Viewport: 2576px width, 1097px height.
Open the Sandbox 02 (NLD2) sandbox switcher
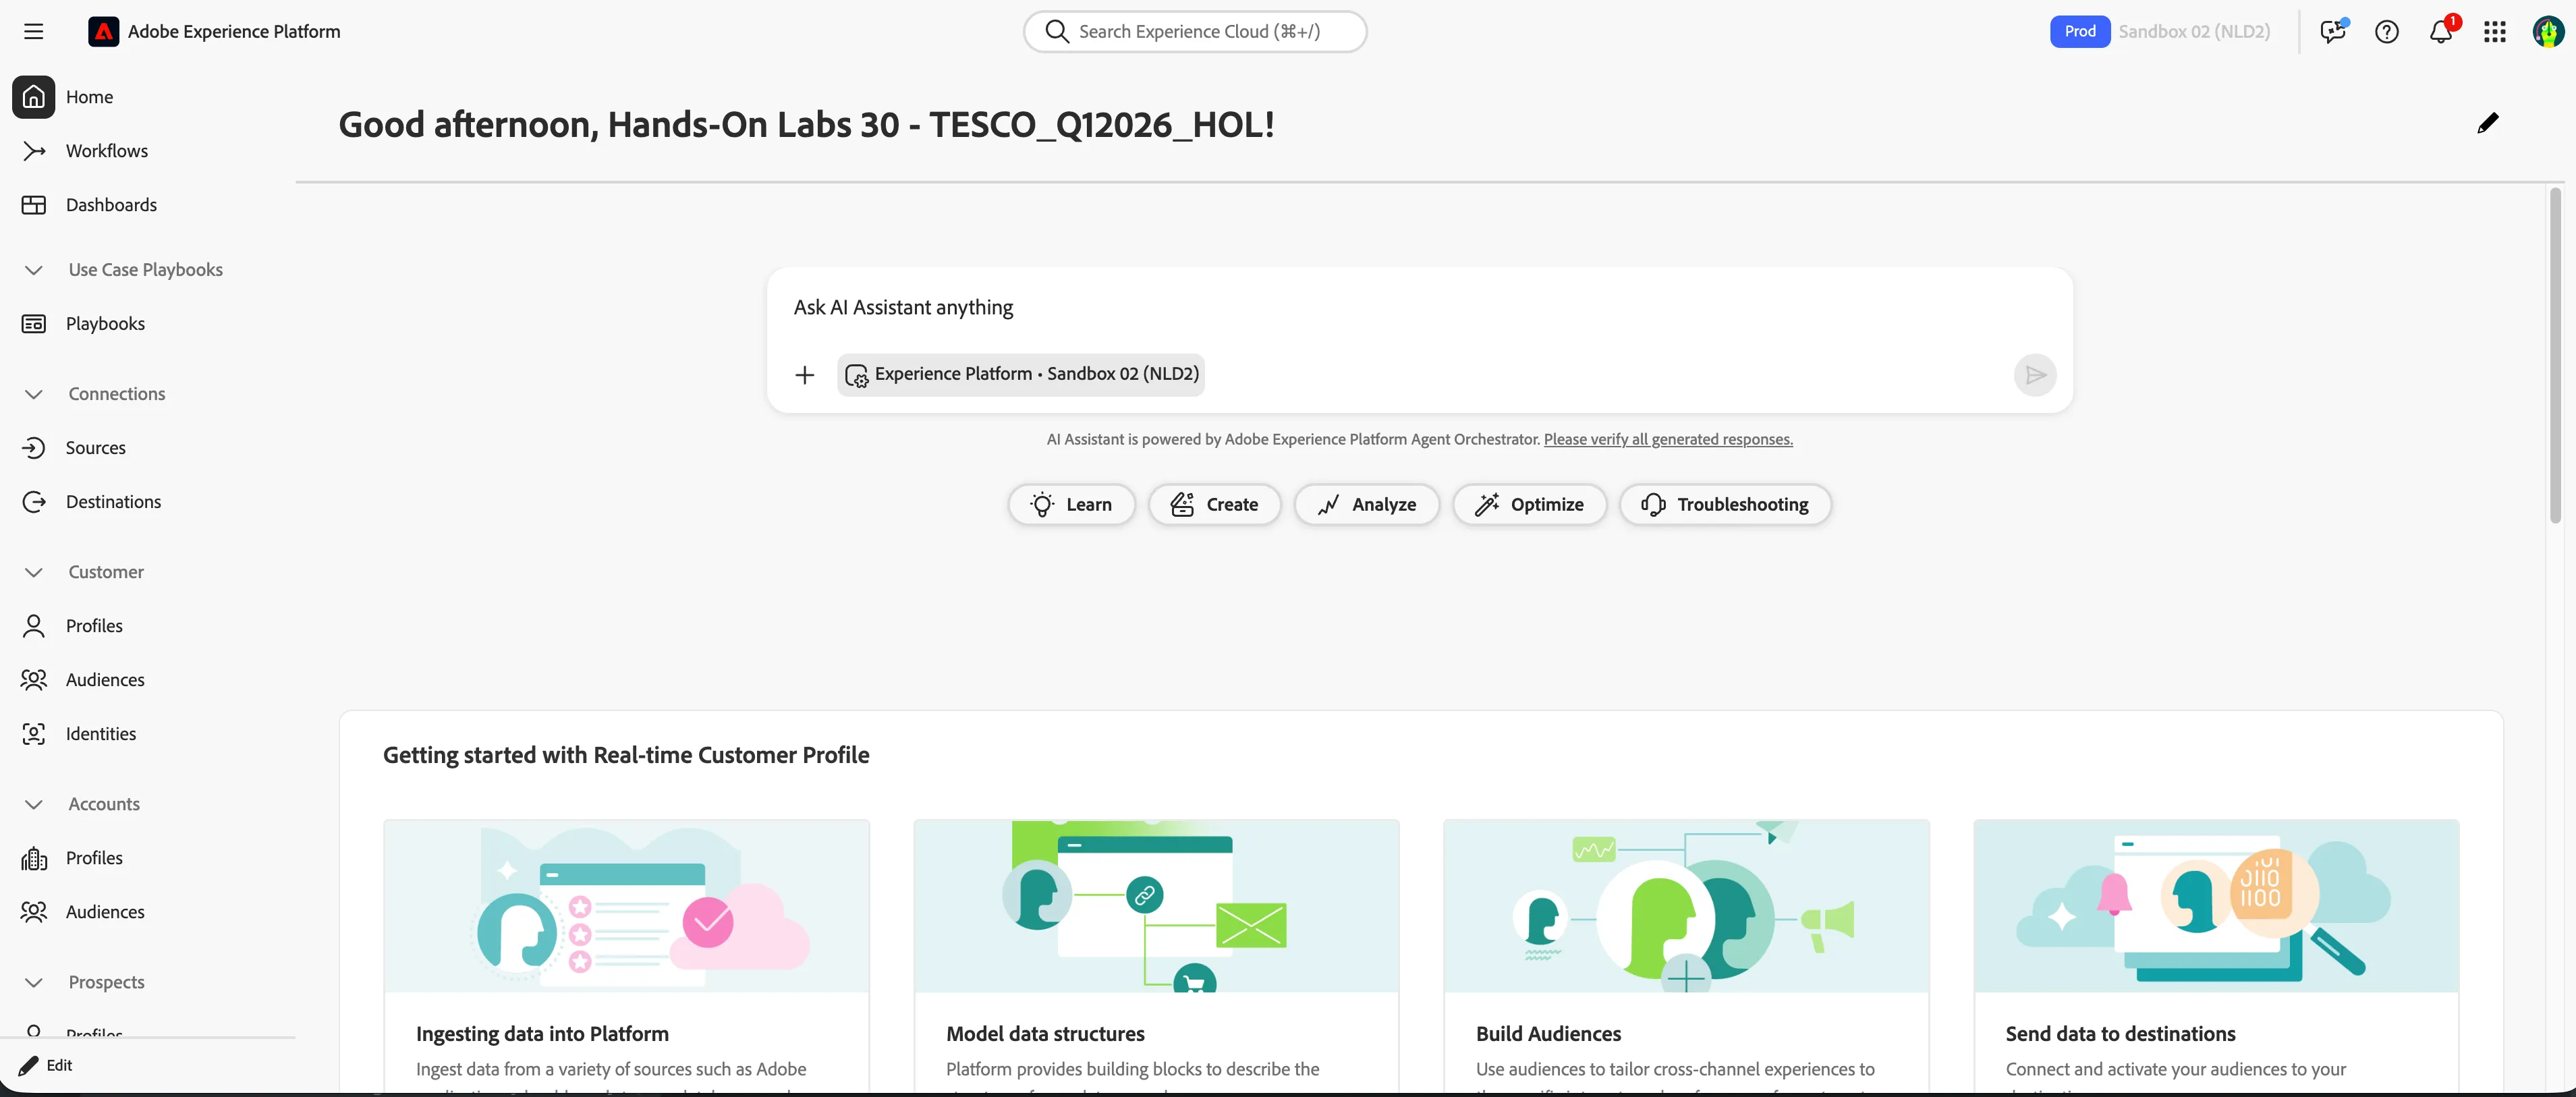pos(2193,32)
